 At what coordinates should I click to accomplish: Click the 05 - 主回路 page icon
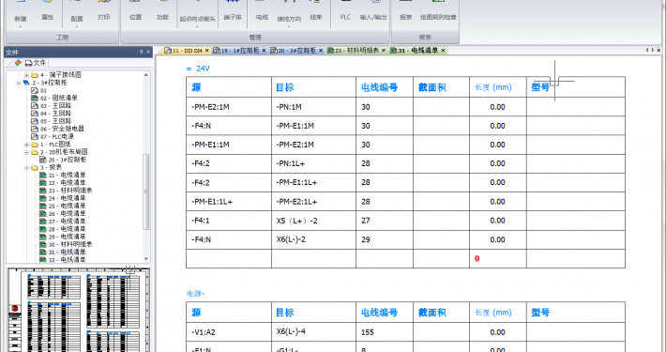click(35, 121)
